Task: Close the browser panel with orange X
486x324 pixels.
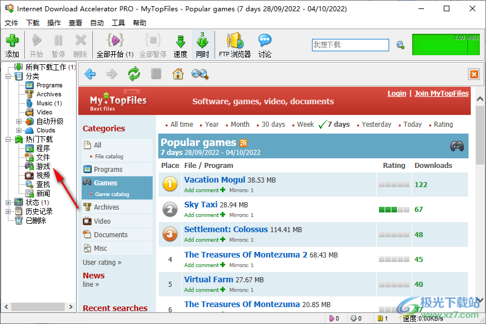Action: point(474,74)
